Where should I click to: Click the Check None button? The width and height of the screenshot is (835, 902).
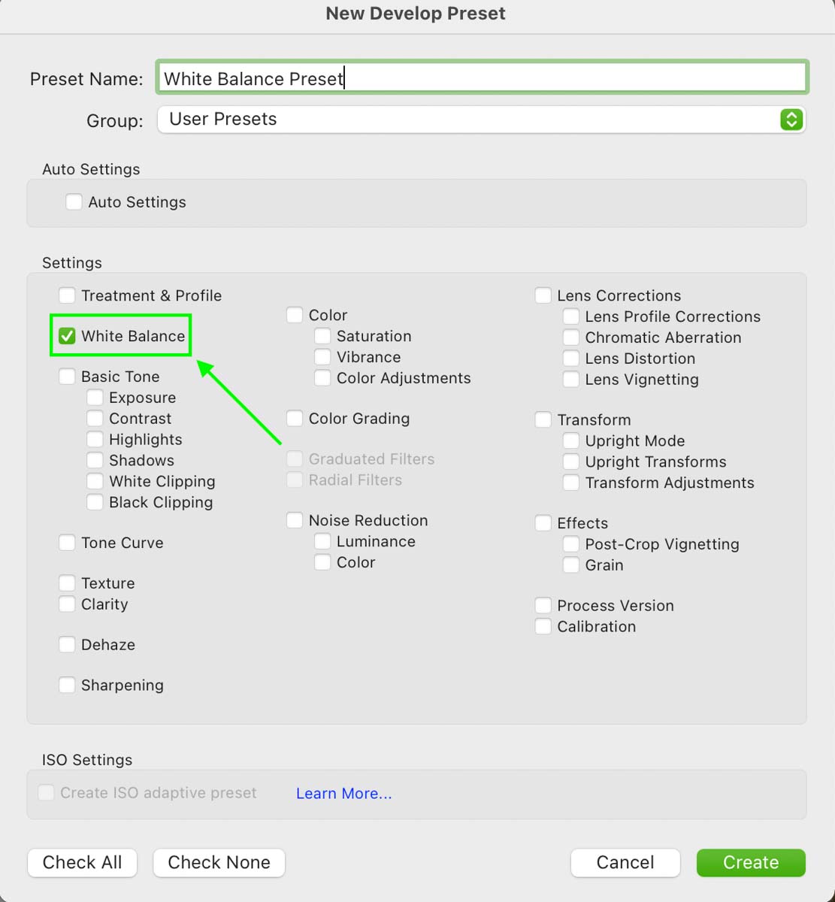click(x=219, y=863)
